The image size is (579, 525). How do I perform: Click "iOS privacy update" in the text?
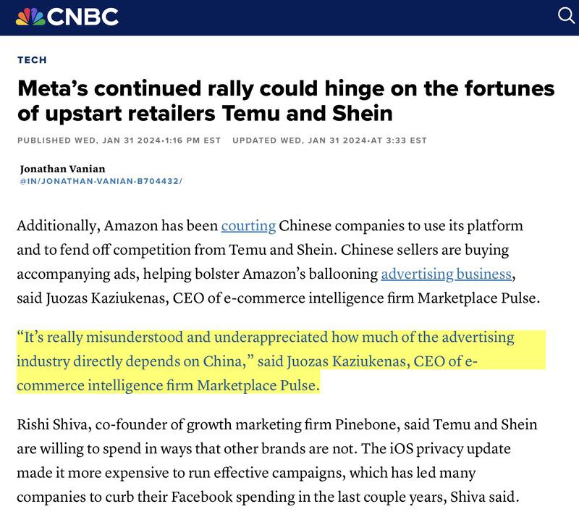(x=463, y=449)
